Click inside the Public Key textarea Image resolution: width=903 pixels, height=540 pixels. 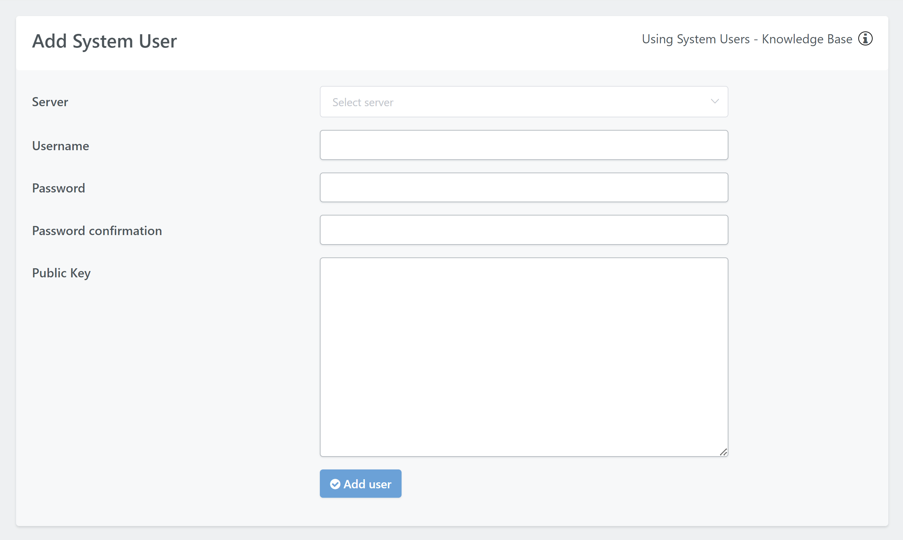(523, 357)
